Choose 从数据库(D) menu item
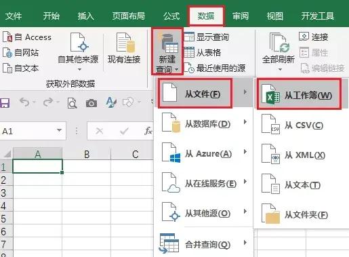349x257 pixels. click(x=203, y=123)
